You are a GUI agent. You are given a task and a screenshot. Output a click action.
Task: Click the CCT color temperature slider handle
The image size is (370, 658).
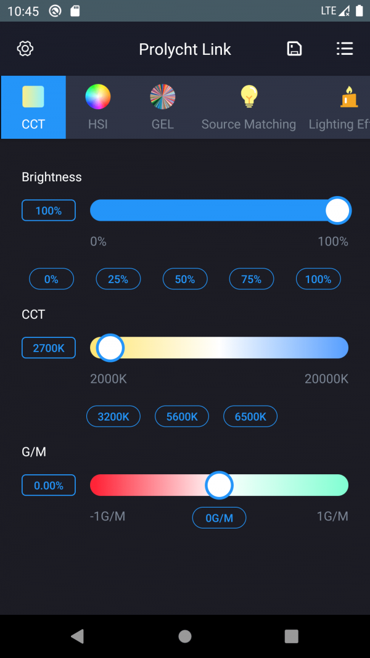click(x=110, y=348)
